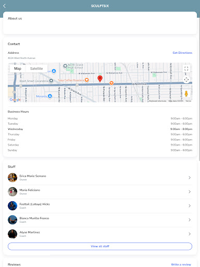The height and width of the screenshot is (267, 200).
Task: Toggle fullscreen map view
Action: tap(186, 68)
